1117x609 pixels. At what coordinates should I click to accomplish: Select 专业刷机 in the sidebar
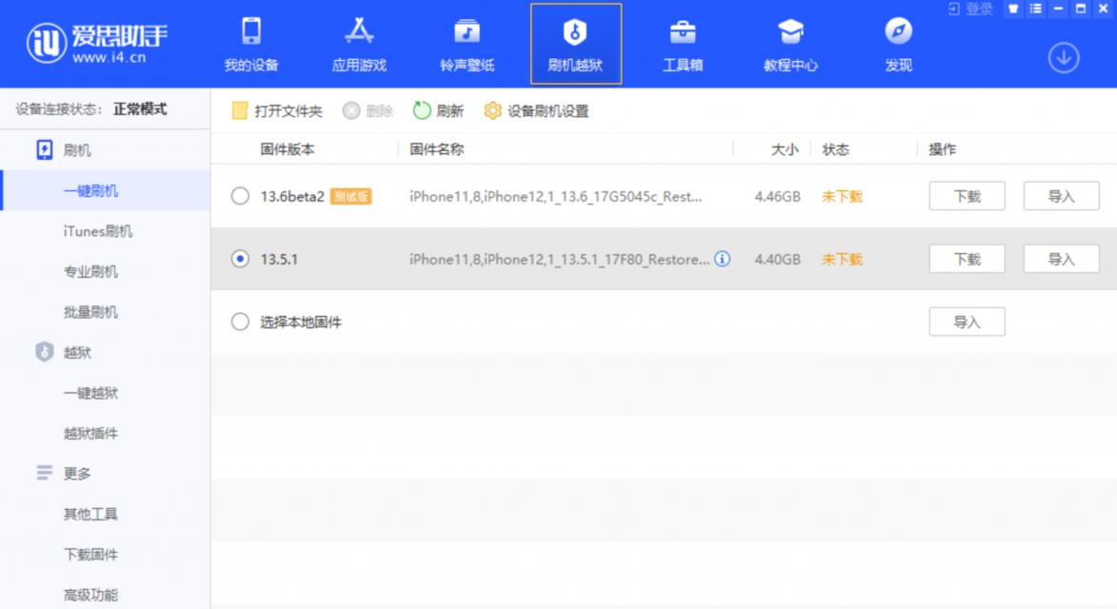(x=90, y=272)
